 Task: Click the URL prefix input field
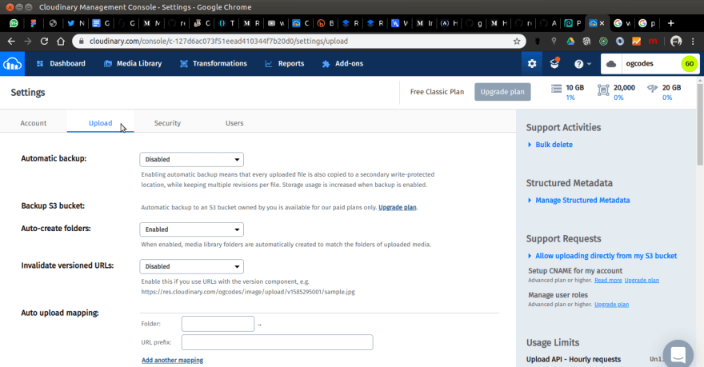point(277,342)
